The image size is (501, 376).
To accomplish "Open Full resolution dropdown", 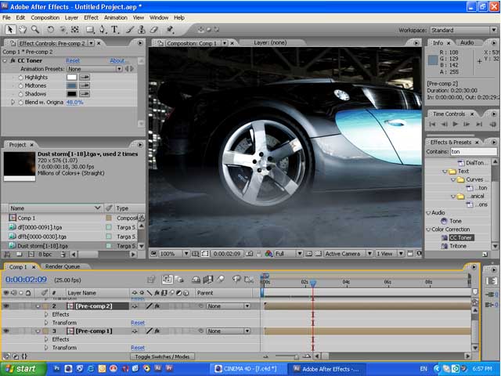I will point(289,254).
